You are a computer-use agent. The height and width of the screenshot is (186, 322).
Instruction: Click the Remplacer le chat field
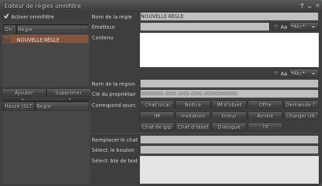[x=229, y=140]
